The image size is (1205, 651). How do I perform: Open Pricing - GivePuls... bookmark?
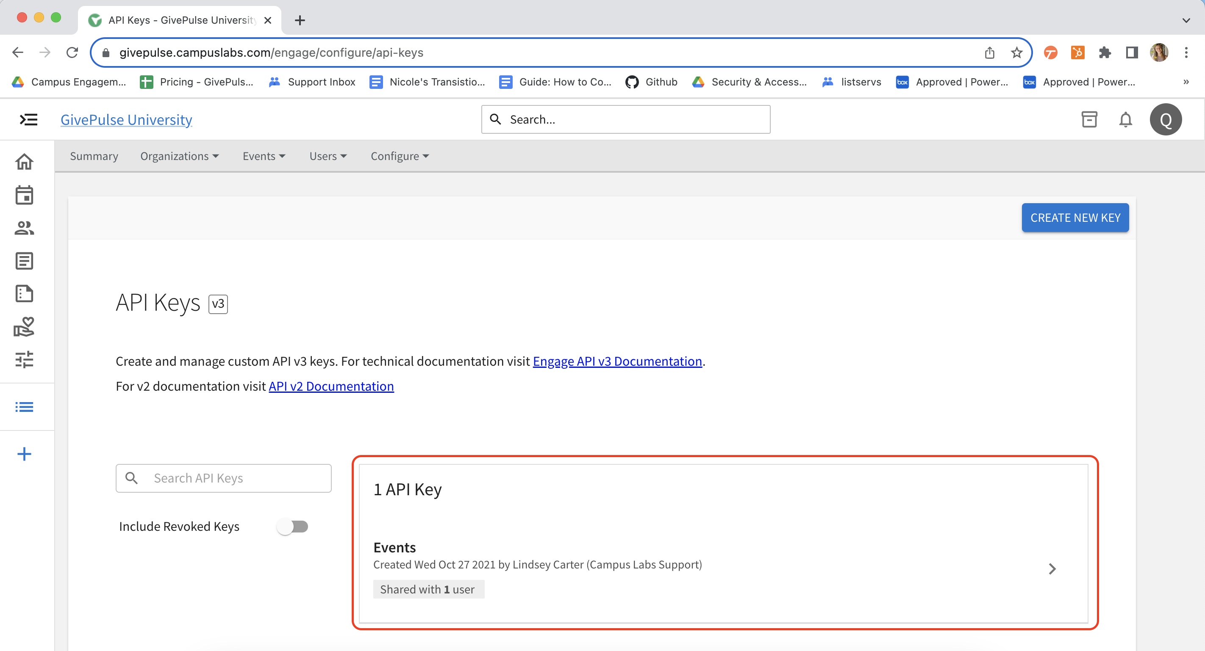click(x=197, y=82)
